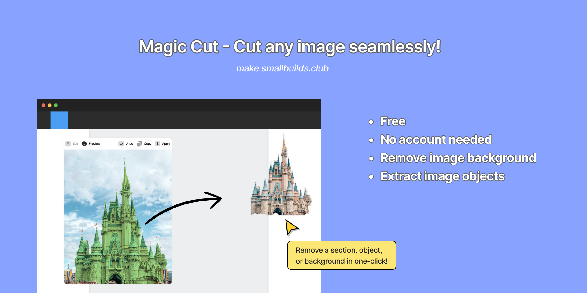Click the yellow "Remove a section, object" tooltip
The height and width of the screenshot is (293, 587).
coord(342,255)
